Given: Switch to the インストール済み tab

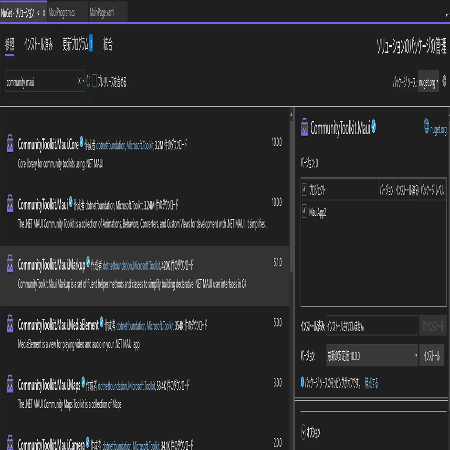Looking at the screenshot, I should [39, 44].
